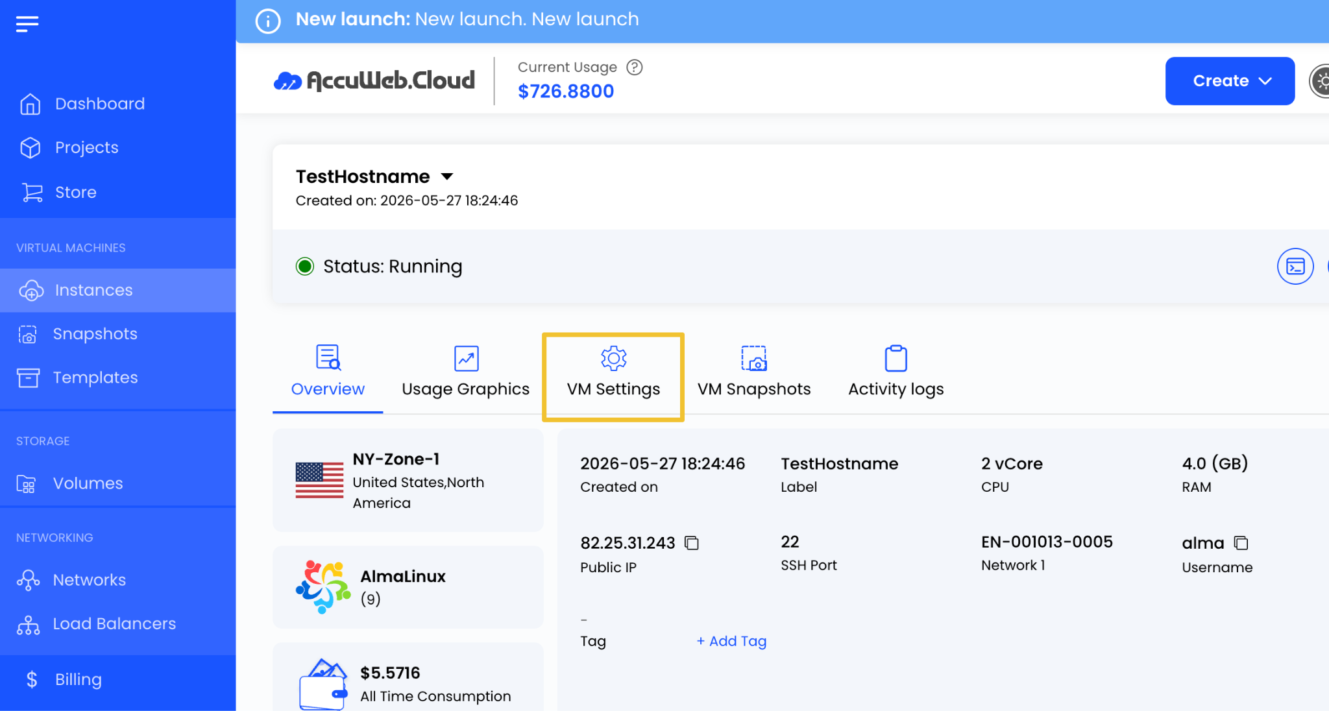Click the New launch banner text

click(x=467, y=19)
